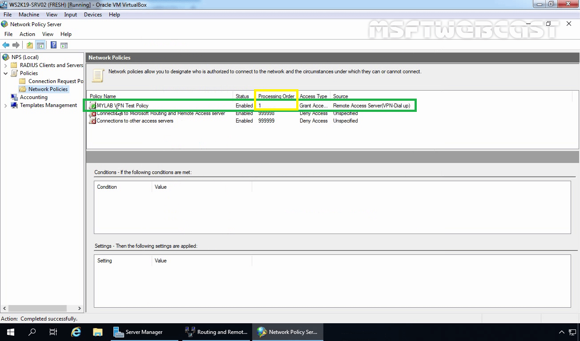This screenshot has height=341, width=580.
Task: Select Network Policies tree item
Action: pos(48,89)
